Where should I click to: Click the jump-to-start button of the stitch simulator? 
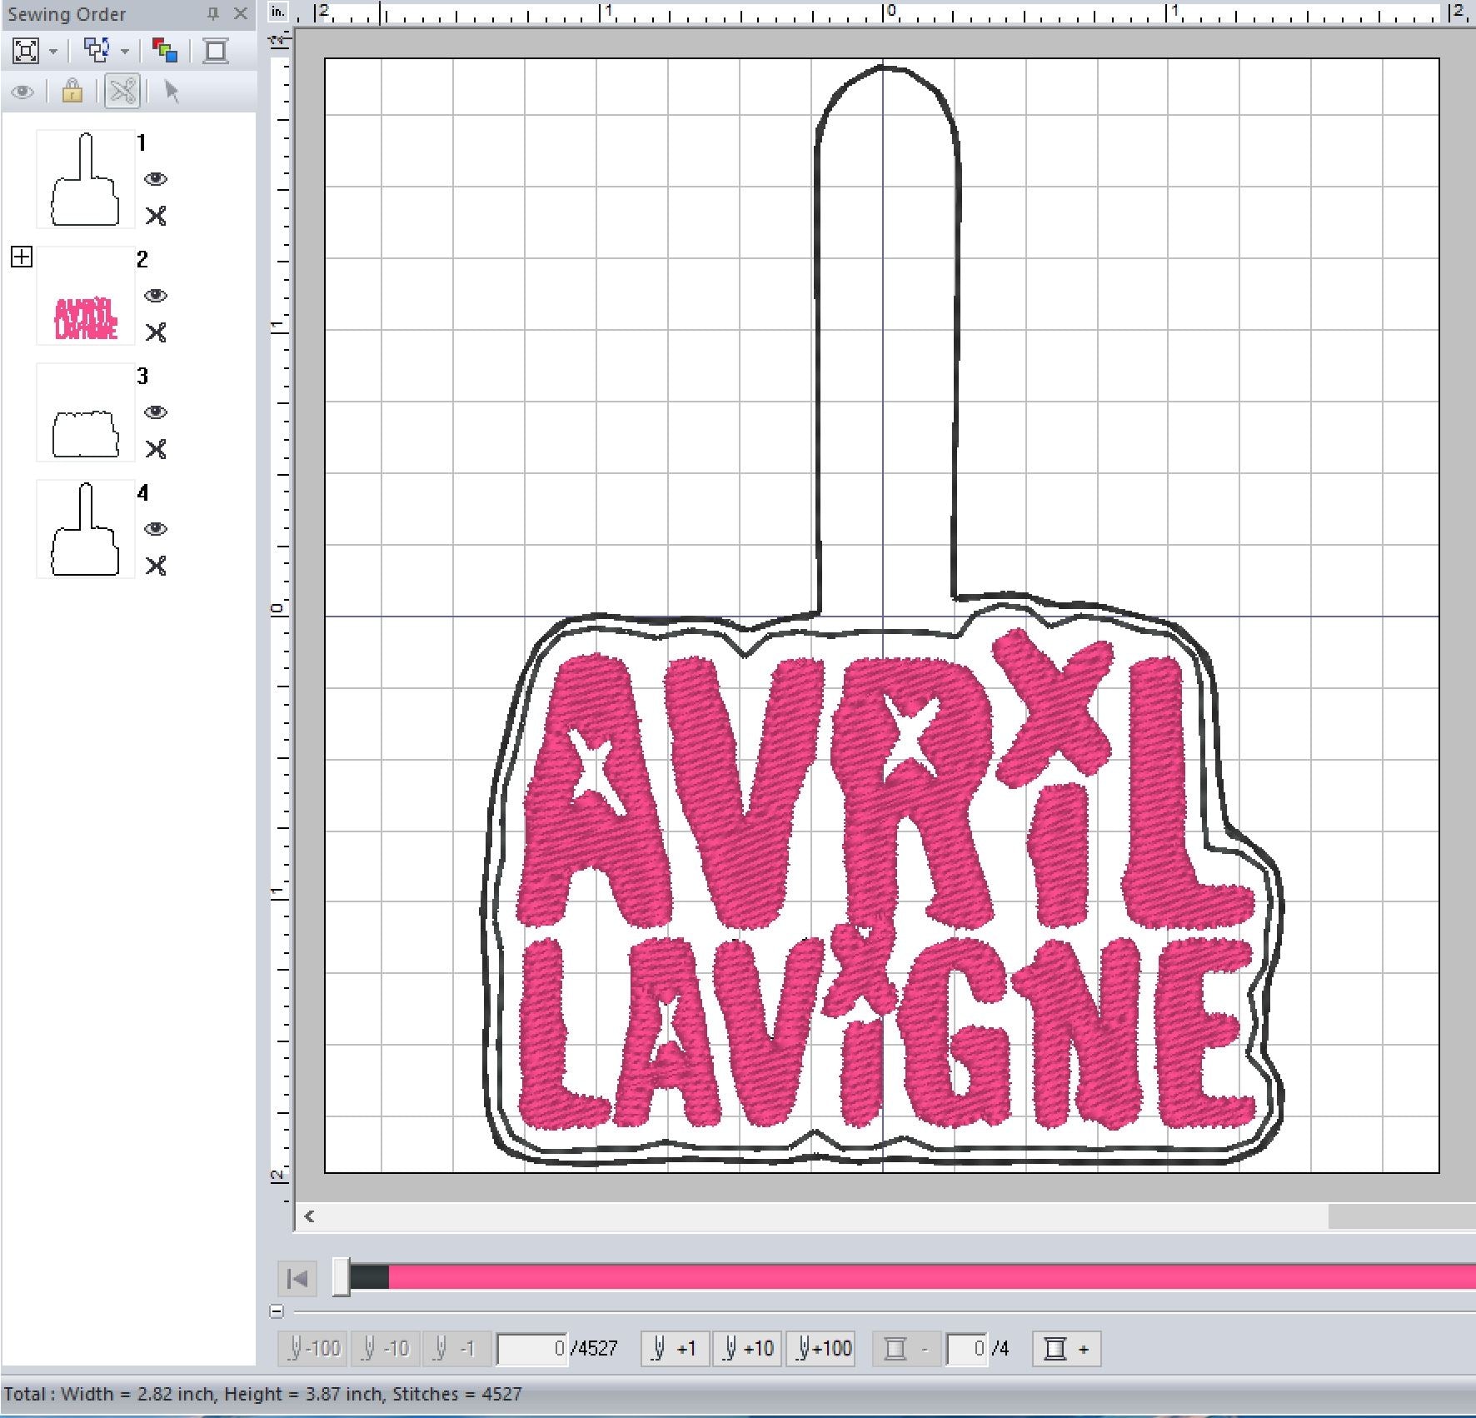click(x=297, y=1278)
